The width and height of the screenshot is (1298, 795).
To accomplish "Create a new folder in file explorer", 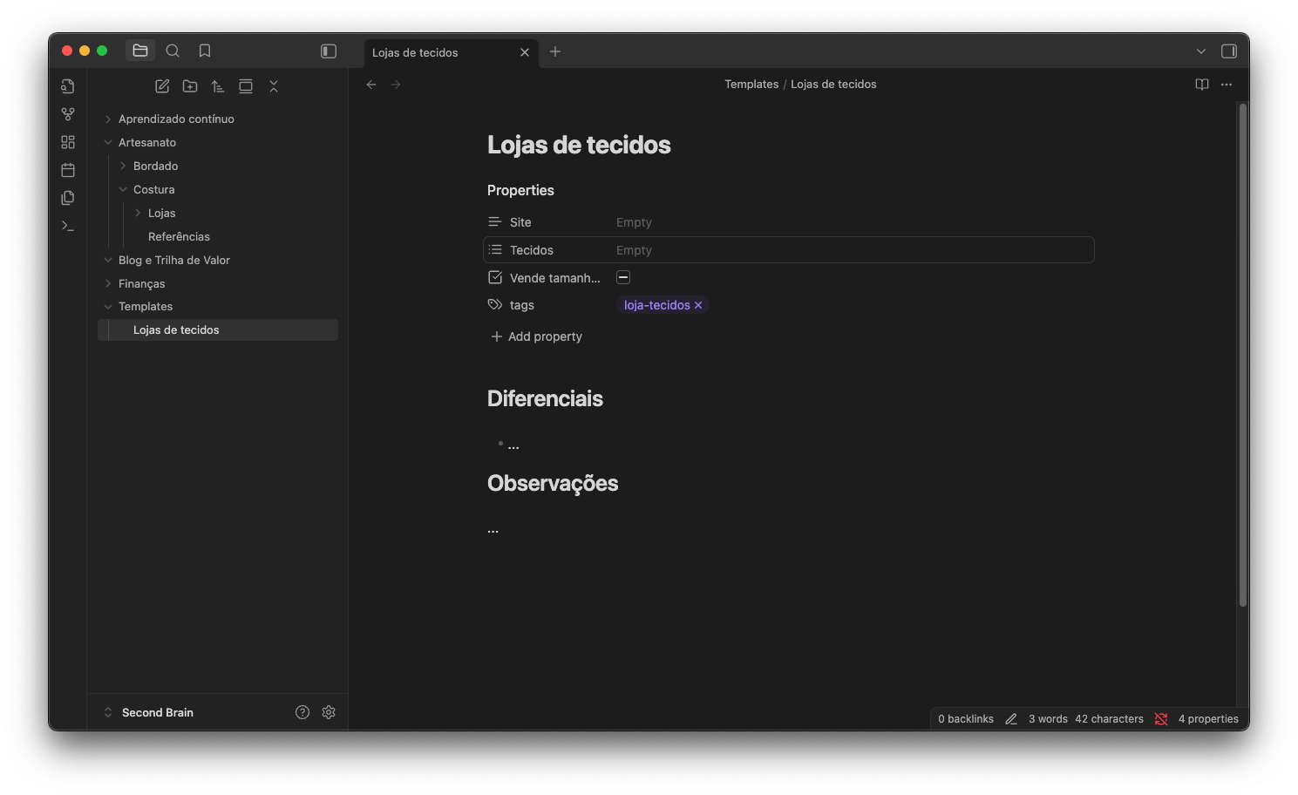I will (190, 85).
